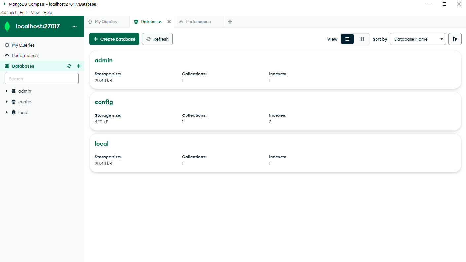
Task: Click localhost:27017 connection title
Action: 38,26
